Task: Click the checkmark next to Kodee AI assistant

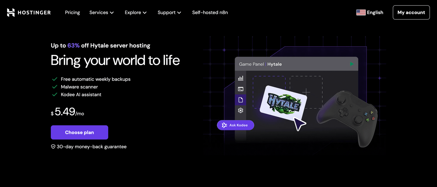Action: point(54,94)
